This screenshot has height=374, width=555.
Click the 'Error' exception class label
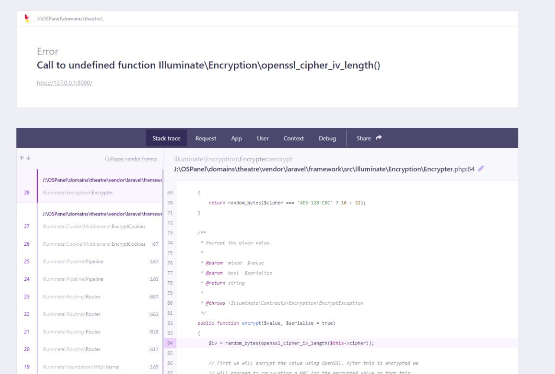pos(48,51)
